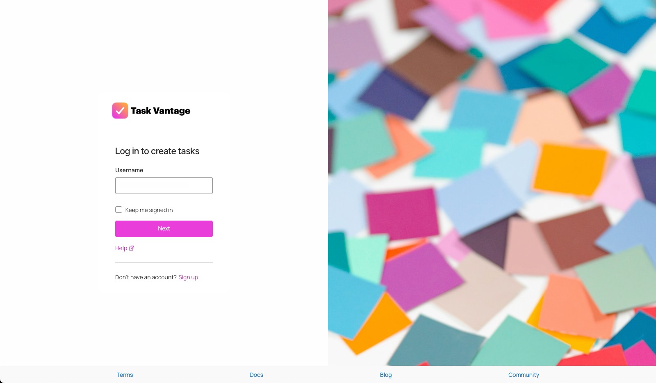Visit the Blog from the footer
This screenshot has width=656, height=383.
(385, 374)
